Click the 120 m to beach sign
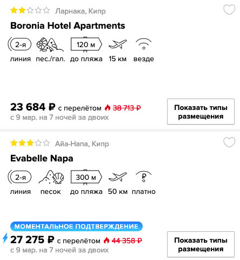240x260 pixels. pos(86,44)
